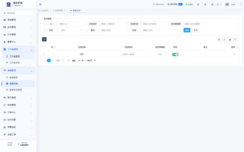Click the print table icon
Image resolution: width=244 pixels, height=152 pixels.
coord(224,40)
